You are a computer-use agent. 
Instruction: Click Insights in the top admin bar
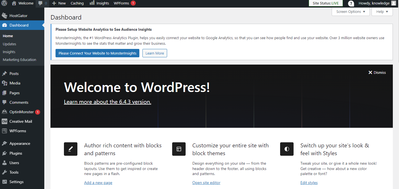tap(99, 3)
